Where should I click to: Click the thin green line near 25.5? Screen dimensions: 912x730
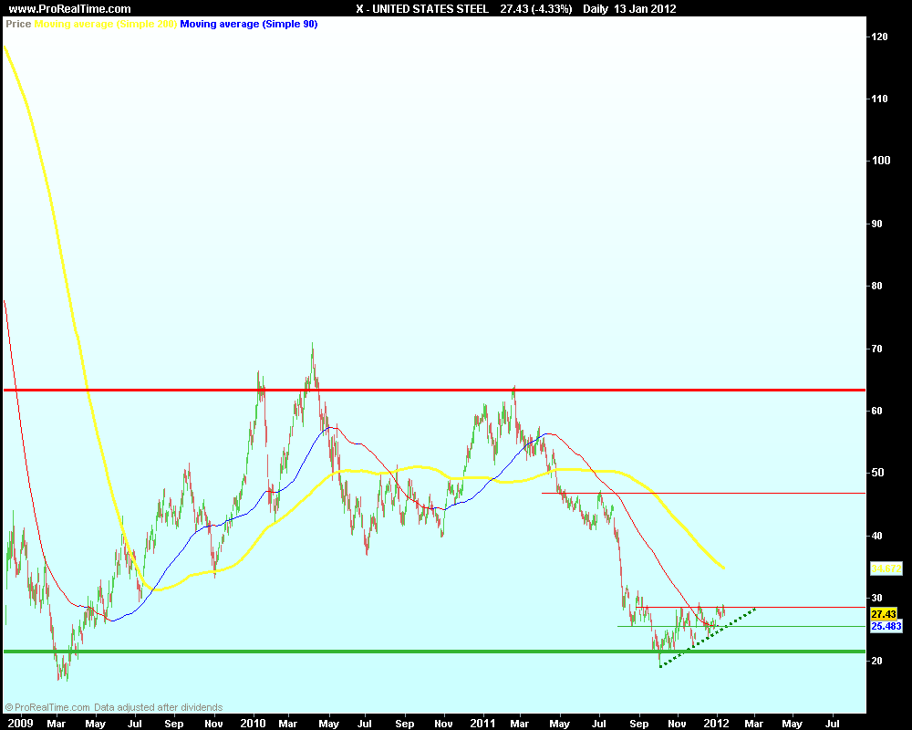click(x=741, y=626)
